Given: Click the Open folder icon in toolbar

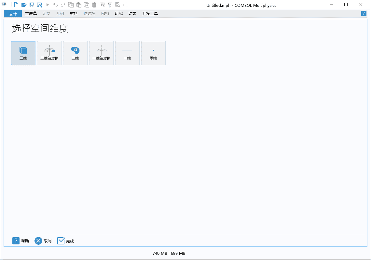Looking at the screenshot, I should (24, 5).
